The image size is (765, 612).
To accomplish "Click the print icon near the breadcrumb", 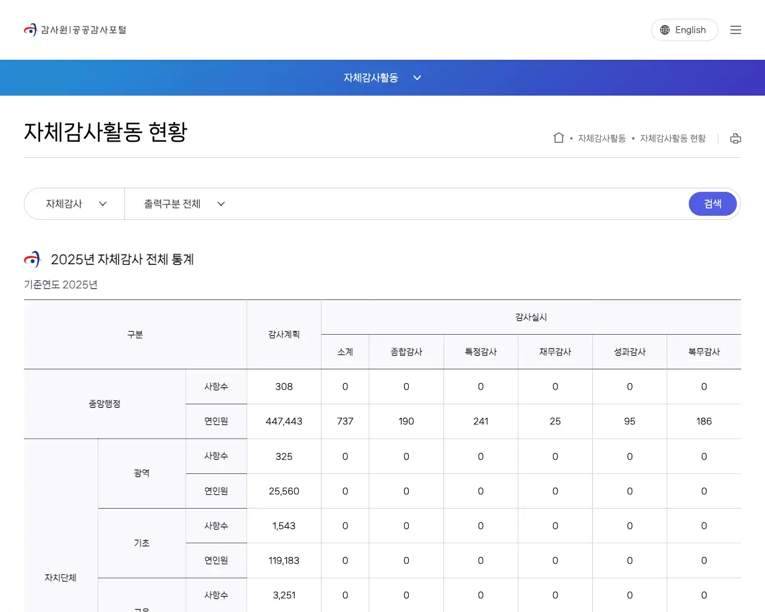I will pyautogui.click(x=736, y=138).
